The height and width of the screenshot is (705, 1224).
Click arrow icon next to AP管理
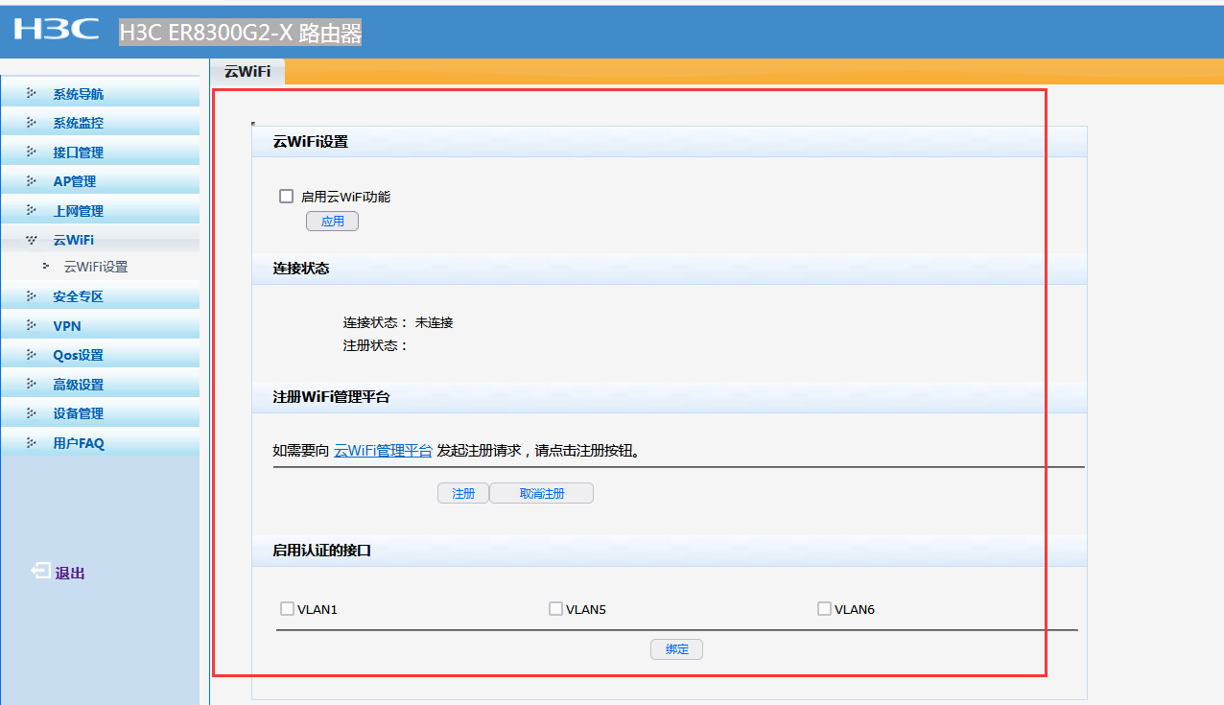pos(32,181)
